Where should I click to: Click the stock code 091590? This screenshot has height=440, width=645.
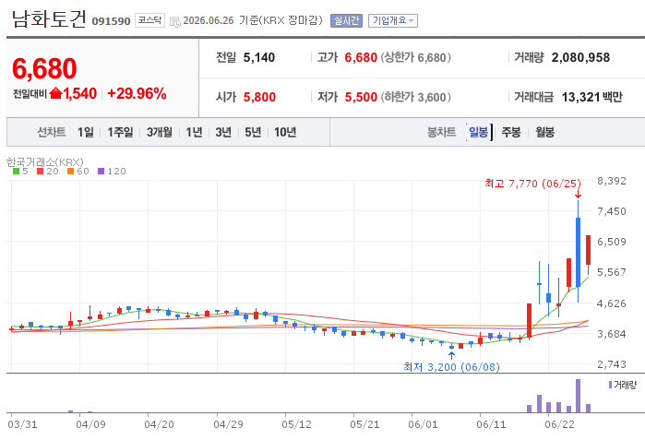coord(111,21)
